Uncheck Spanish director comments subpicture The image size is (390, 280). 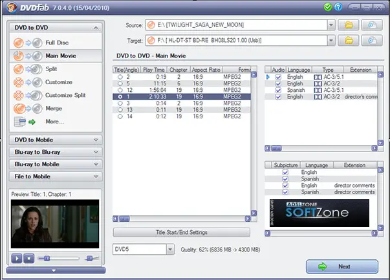click(285, 192)
